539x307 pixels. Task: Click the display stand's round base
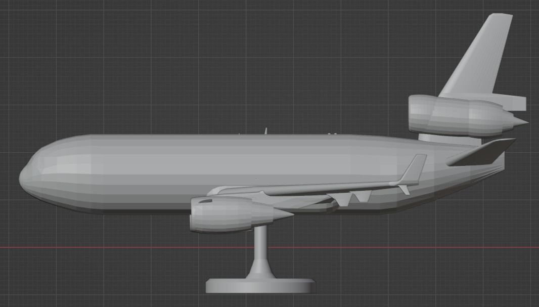click(260, 286)
